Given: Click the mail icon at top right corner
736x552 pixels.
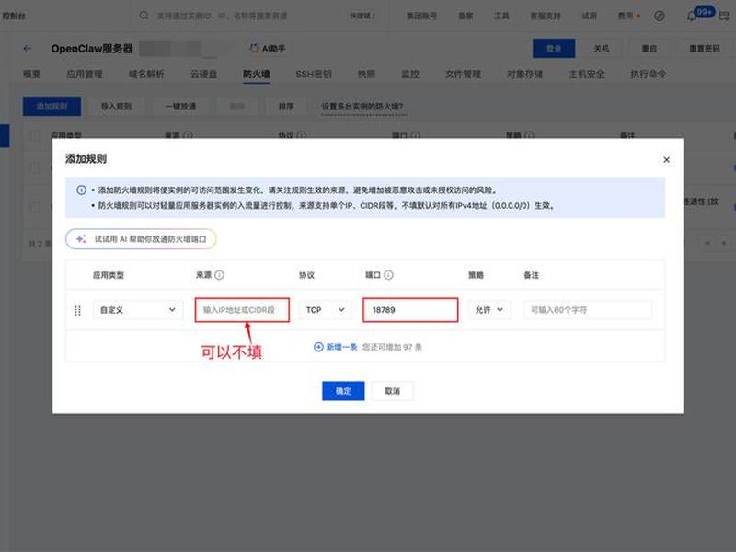Looking at the screenshot, I should [x=724, y=17].
